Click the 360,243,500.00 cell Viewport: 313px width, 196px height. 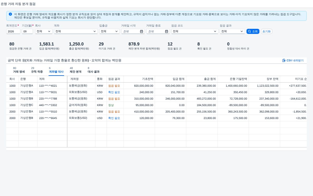(233, 112)
